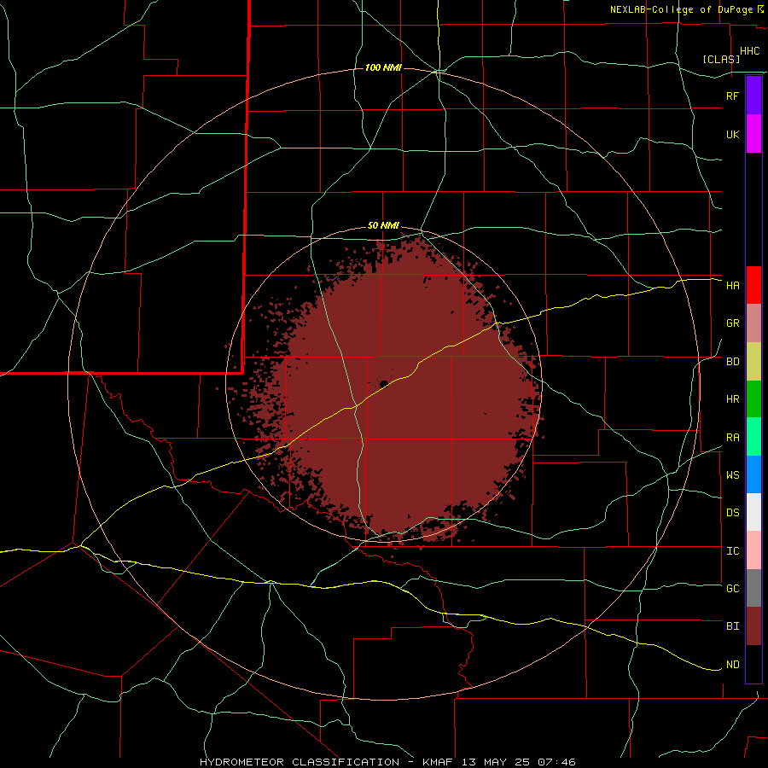This screenshot has height=768, width=768.
Task: Click the 13 MAY 25 date in caption
Action: click(x=495, y=762)
